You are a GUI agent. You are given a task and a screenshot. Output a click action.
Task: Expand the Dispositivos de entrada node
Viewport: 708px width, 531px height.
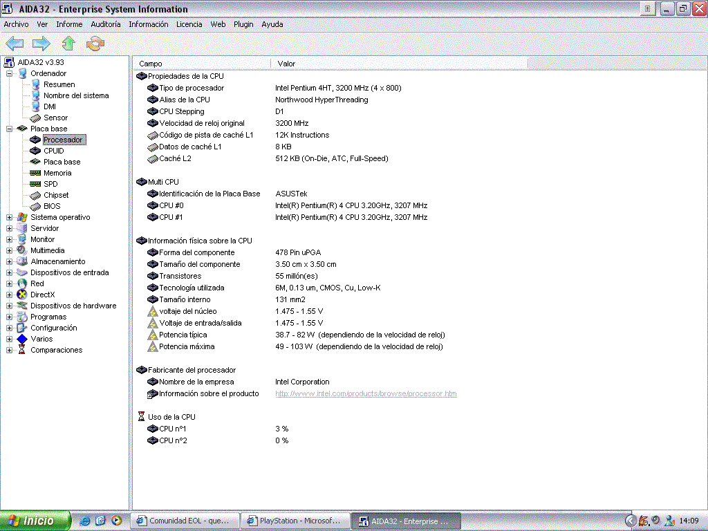pos(9,272)
